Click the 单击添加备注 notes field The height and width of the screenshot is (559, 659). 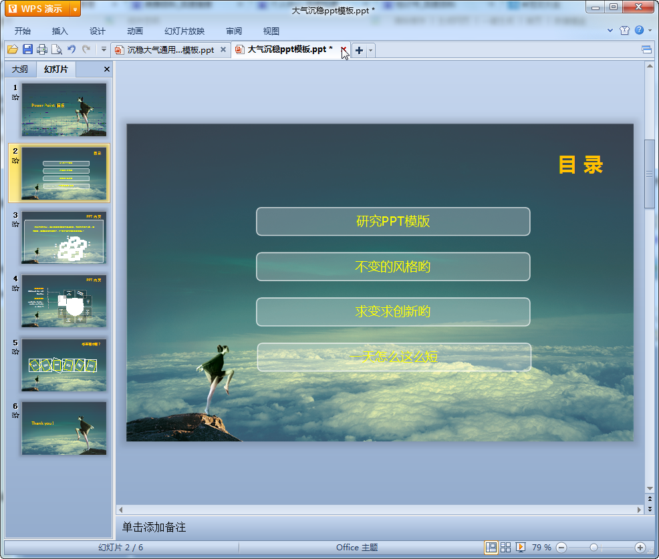pos(380,527)
